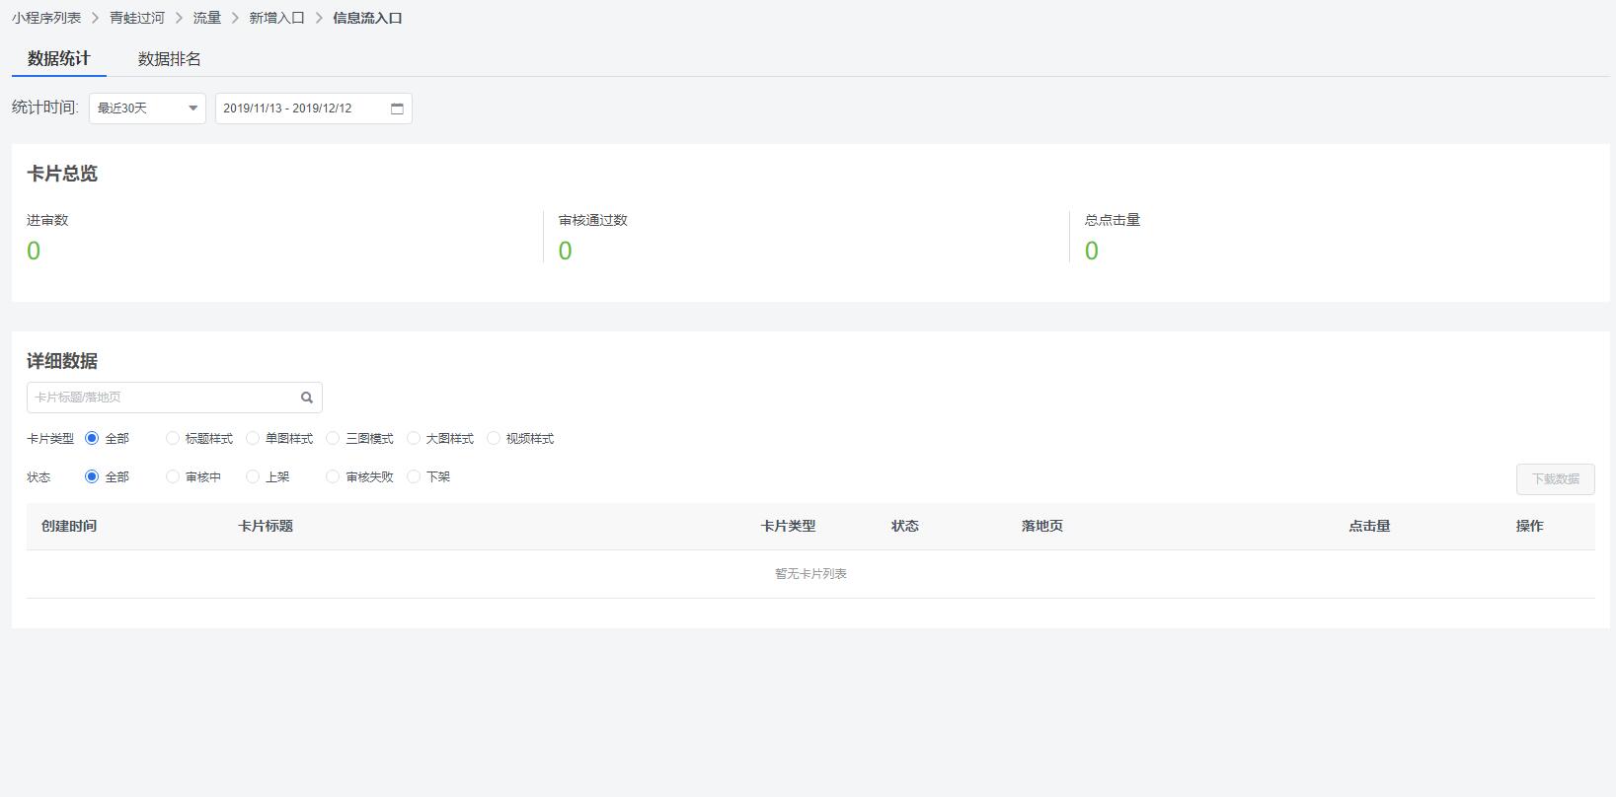The width and height of the screenshot is (1616, 797).
Task: Choose 审核失败 status filter
Action: coord(333,477)
